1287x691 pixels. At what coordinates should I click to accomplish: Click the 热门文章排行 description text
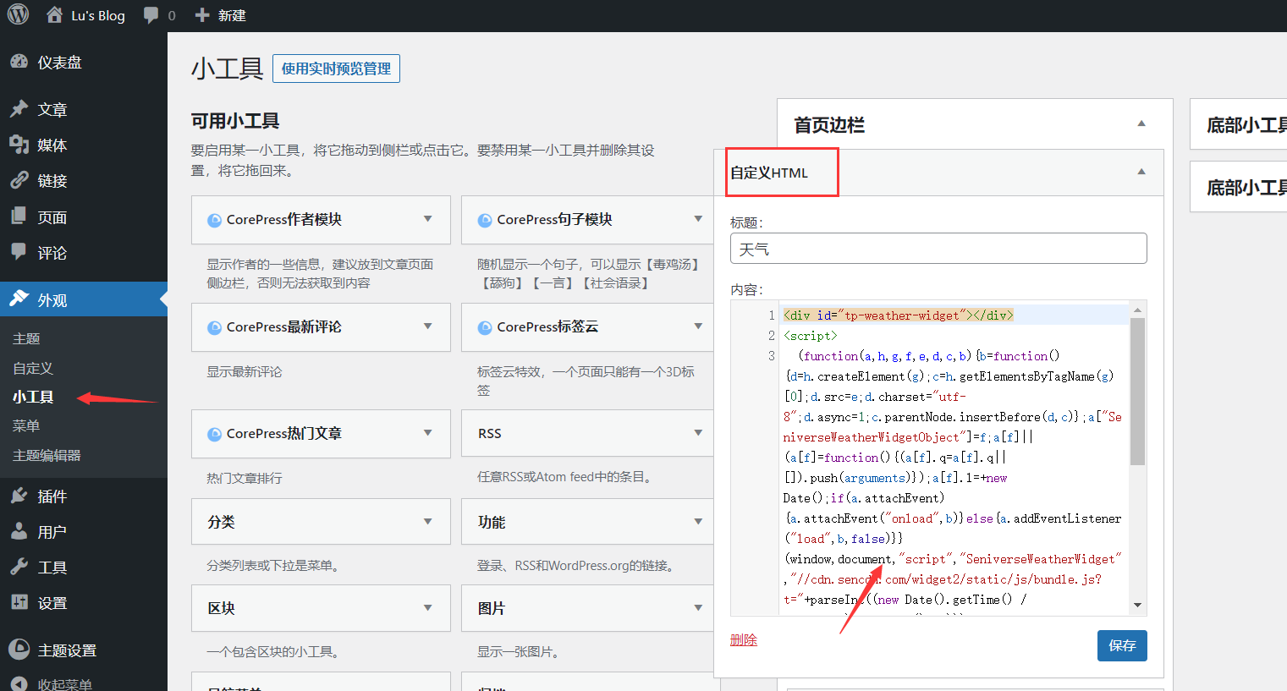(x=245, y=478)
